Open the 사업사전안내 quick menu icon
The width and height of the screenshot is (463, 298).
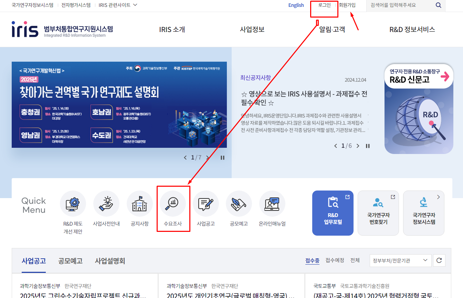(x=106, y=204)
